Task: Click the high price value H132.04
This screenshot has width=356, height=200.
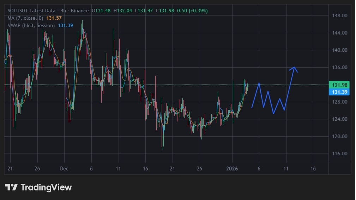Action: (123, 11)
